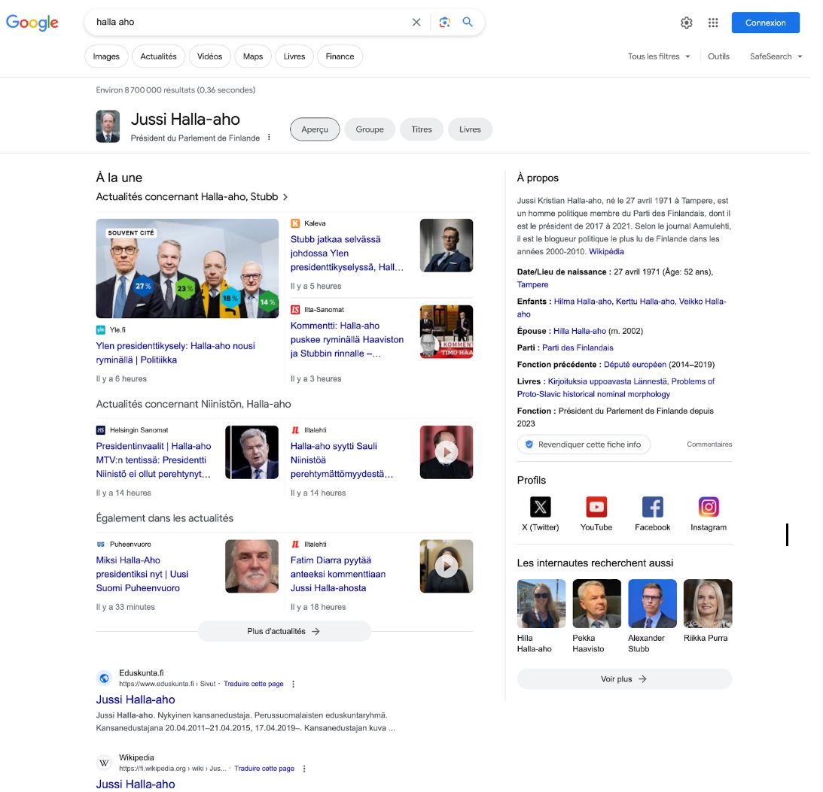Screen dimensions: 823x792
Task: Click the Ilta-Sanomat source icon
Action: [x=295, y=310]
